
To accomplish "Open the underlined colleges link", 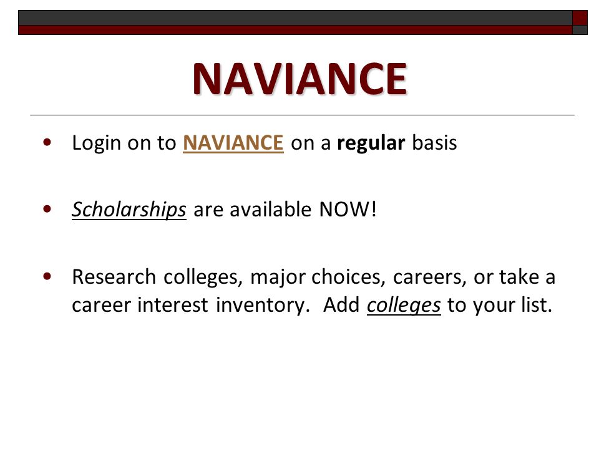I will tap(404, 306).
